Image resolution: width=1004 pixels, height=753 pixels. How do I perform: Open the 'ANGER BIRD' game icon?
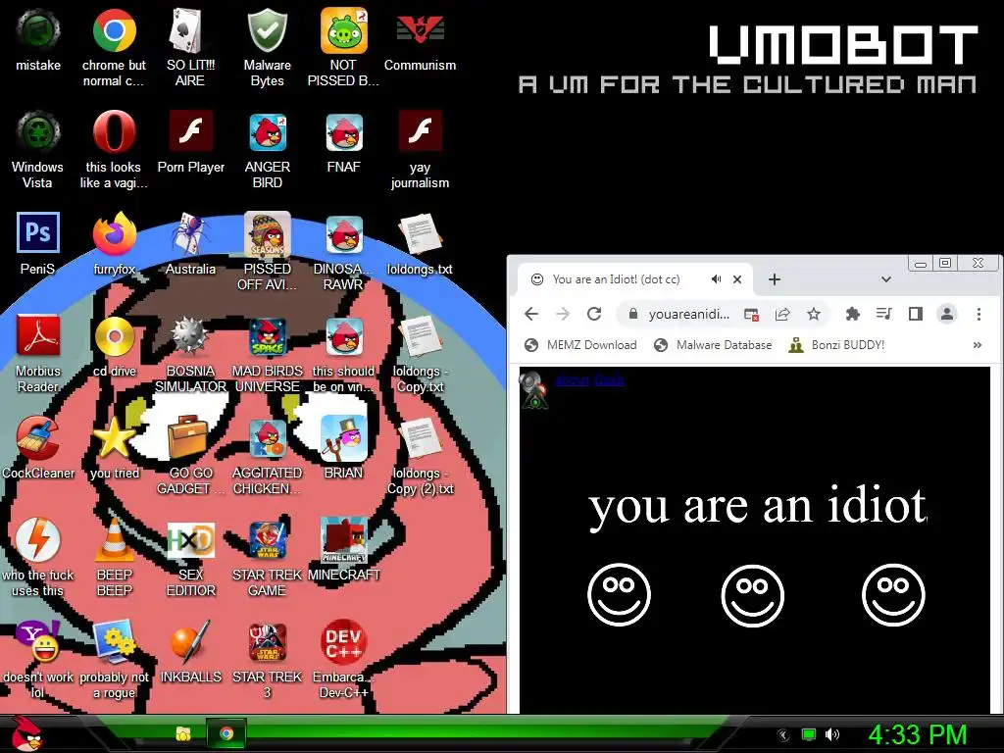267,132
